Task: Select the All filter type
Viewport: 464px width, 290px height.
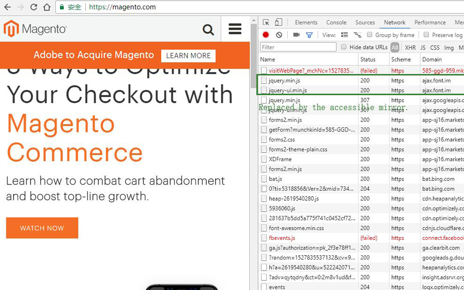Action: (395, 47)
